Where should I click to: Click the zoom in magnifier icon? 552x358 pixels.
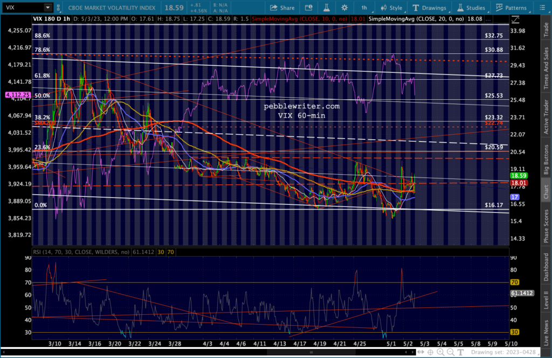pos(440,352)
